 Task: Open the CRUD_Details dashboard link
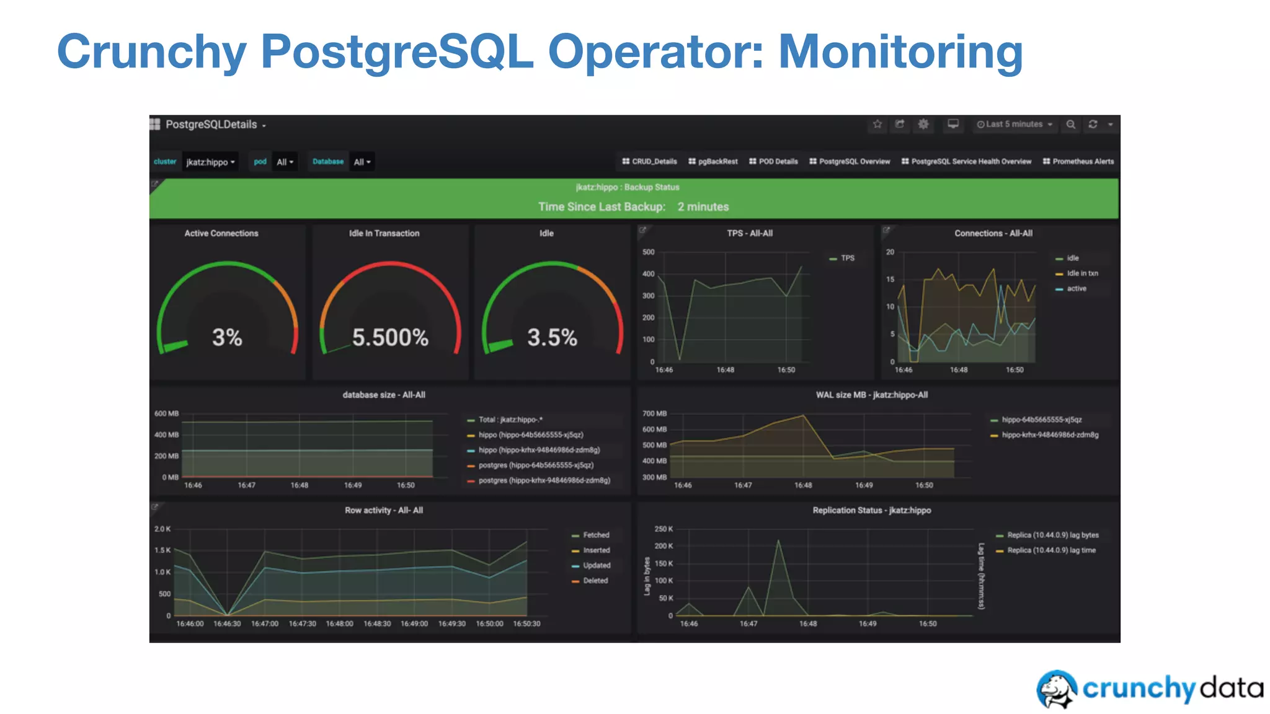tap(649, 162)
